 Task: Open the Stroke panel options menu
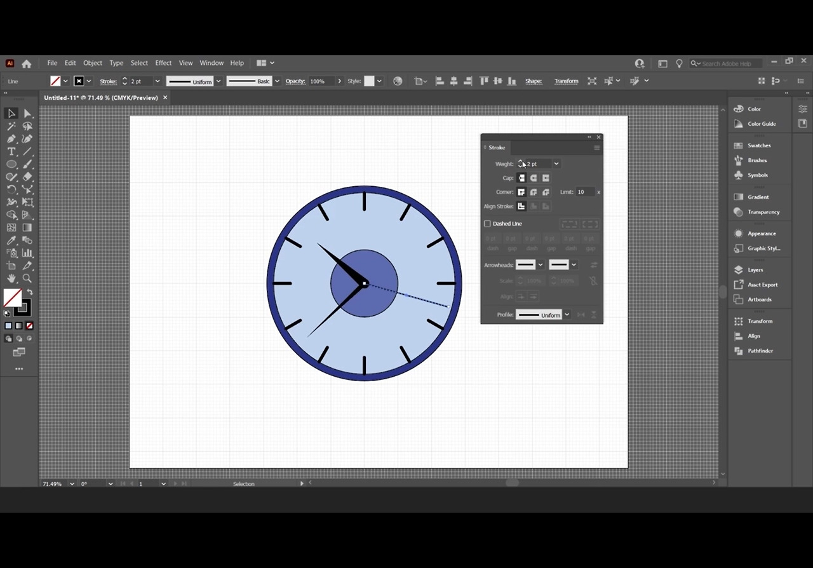(596, 147)
